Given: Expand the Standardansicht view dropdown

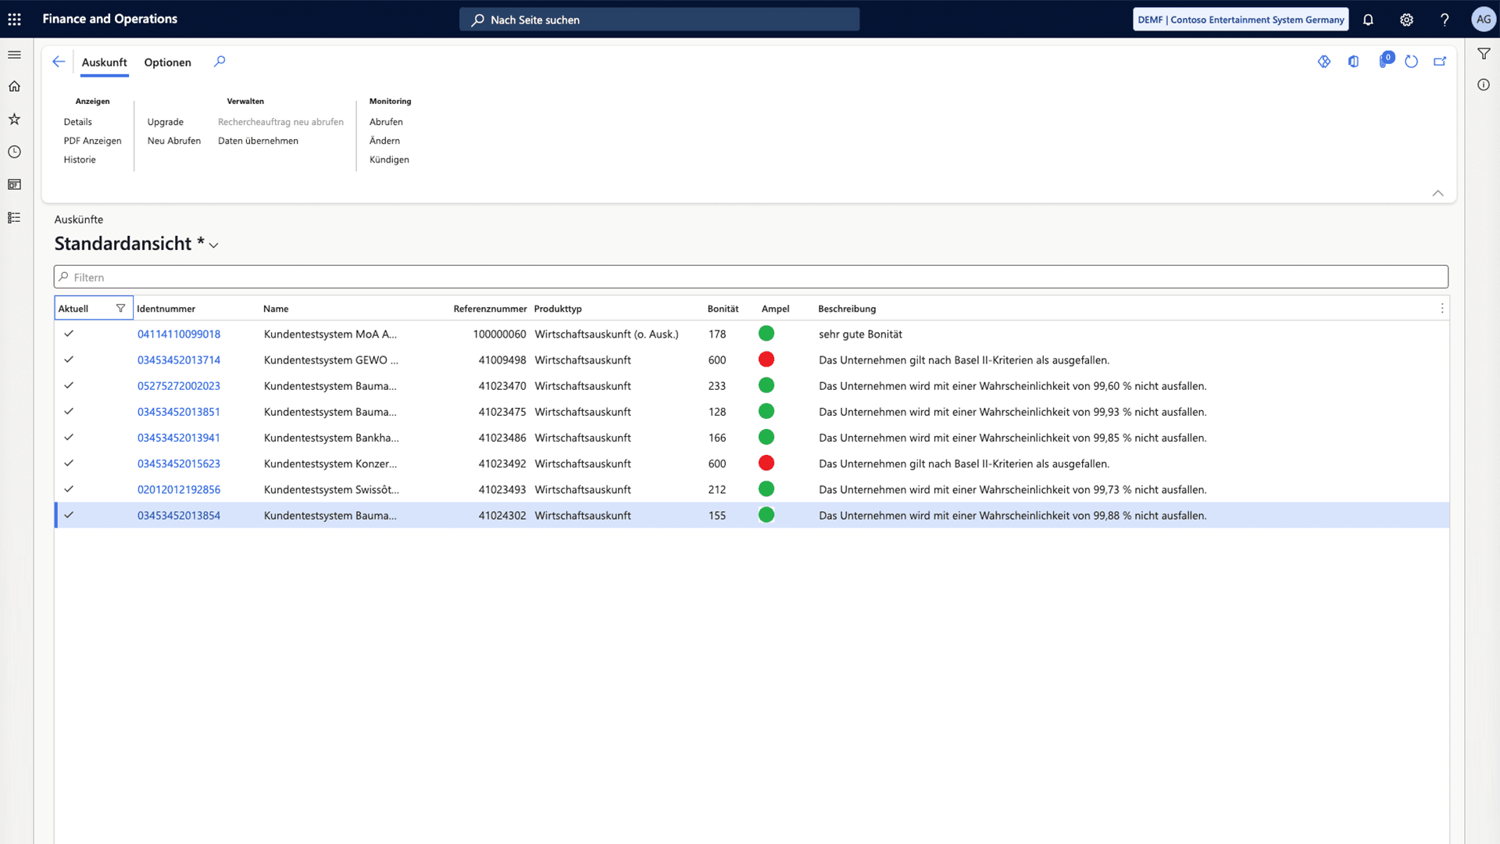Looking at the screenshot, I should click(214, 245).
